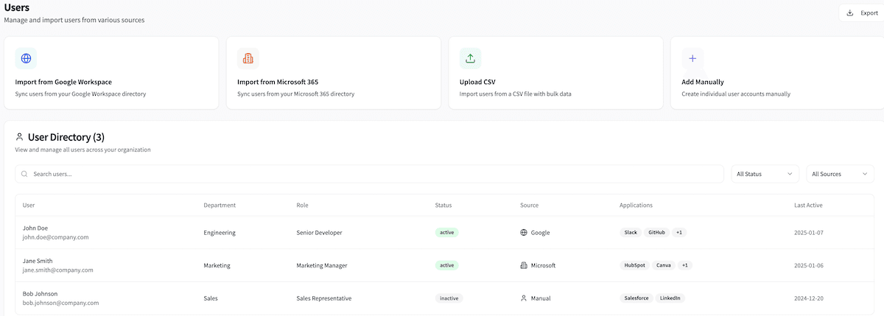Open the All Status dropdown

765,174
